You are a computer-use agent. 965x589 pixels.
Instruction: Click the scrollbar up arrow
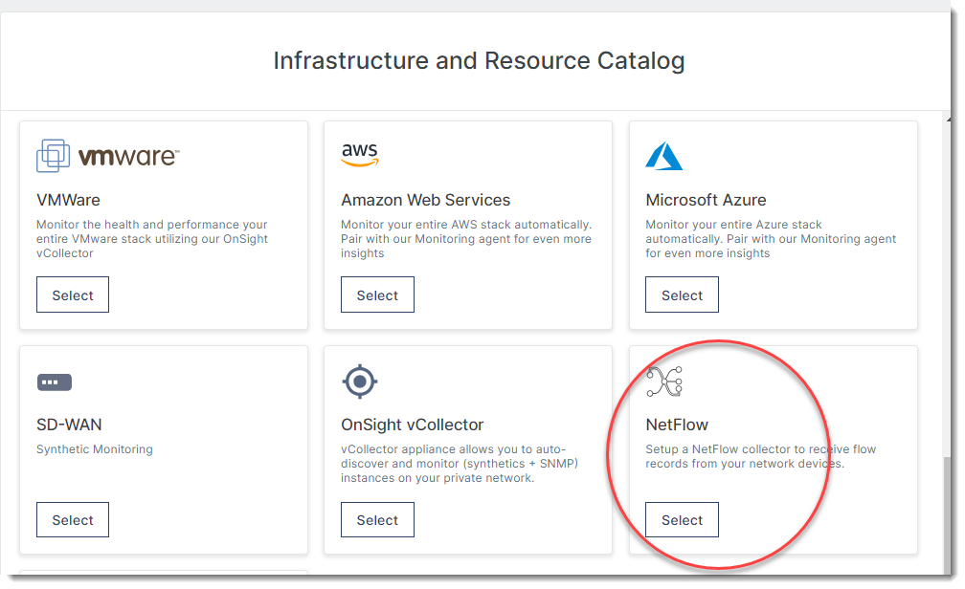point(949,119)
